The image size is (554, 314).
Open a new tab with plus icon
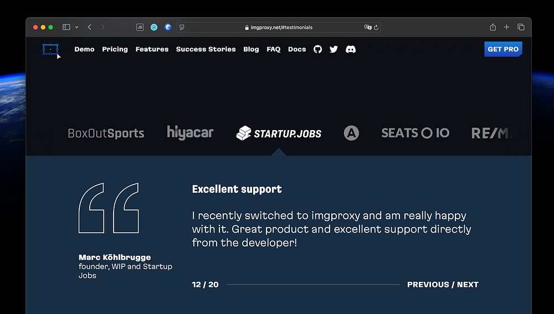pyautogui.click(x=507, y=27)
